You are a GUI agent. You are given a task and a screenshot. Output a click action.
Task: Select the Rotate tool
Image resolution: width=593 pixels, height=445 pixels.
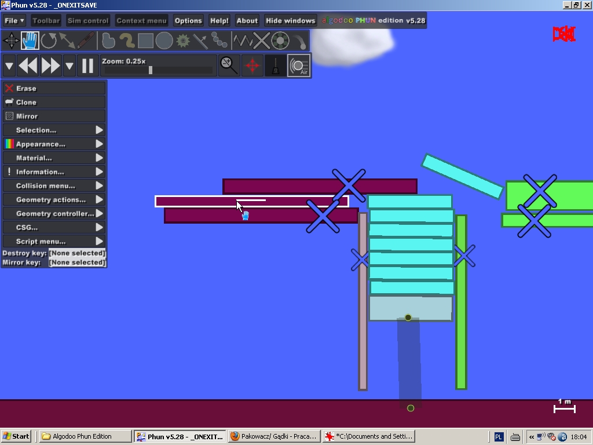pos(49,41)
